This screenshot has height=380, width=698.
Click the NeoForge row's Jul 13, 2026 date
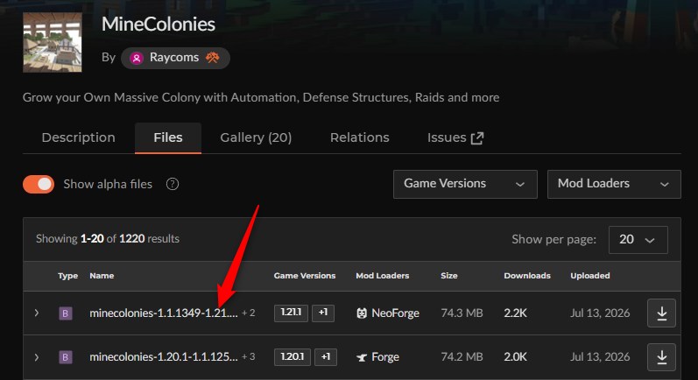click(600, 313)
